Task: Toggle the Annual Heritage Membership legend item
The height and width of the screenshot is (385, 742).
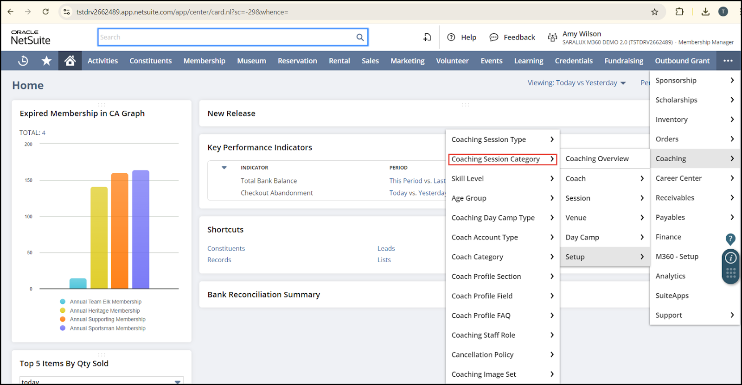Action: [x=104, y=311]
